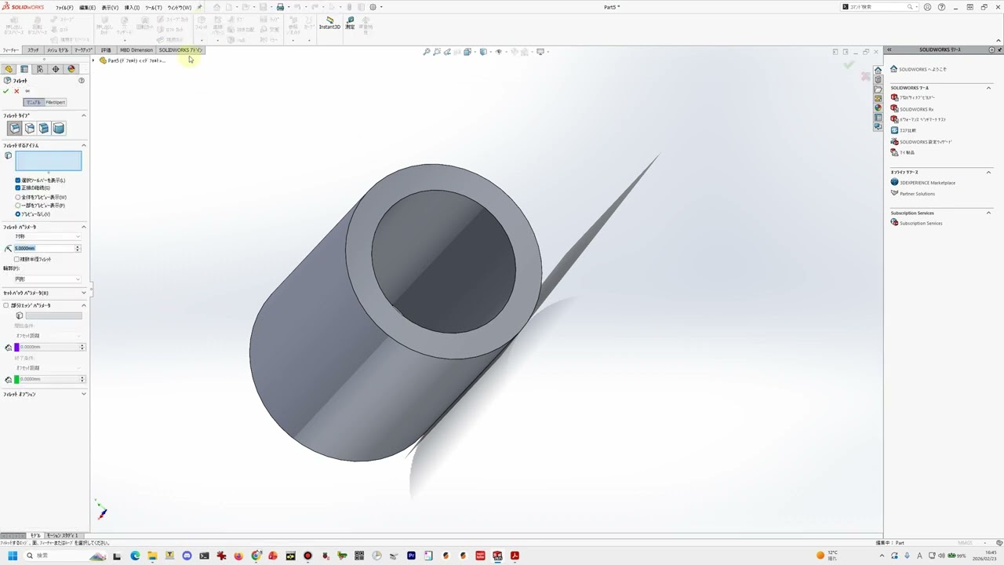Pin the SOLIDWORKS Resources task pane

(x=999, y=49)
